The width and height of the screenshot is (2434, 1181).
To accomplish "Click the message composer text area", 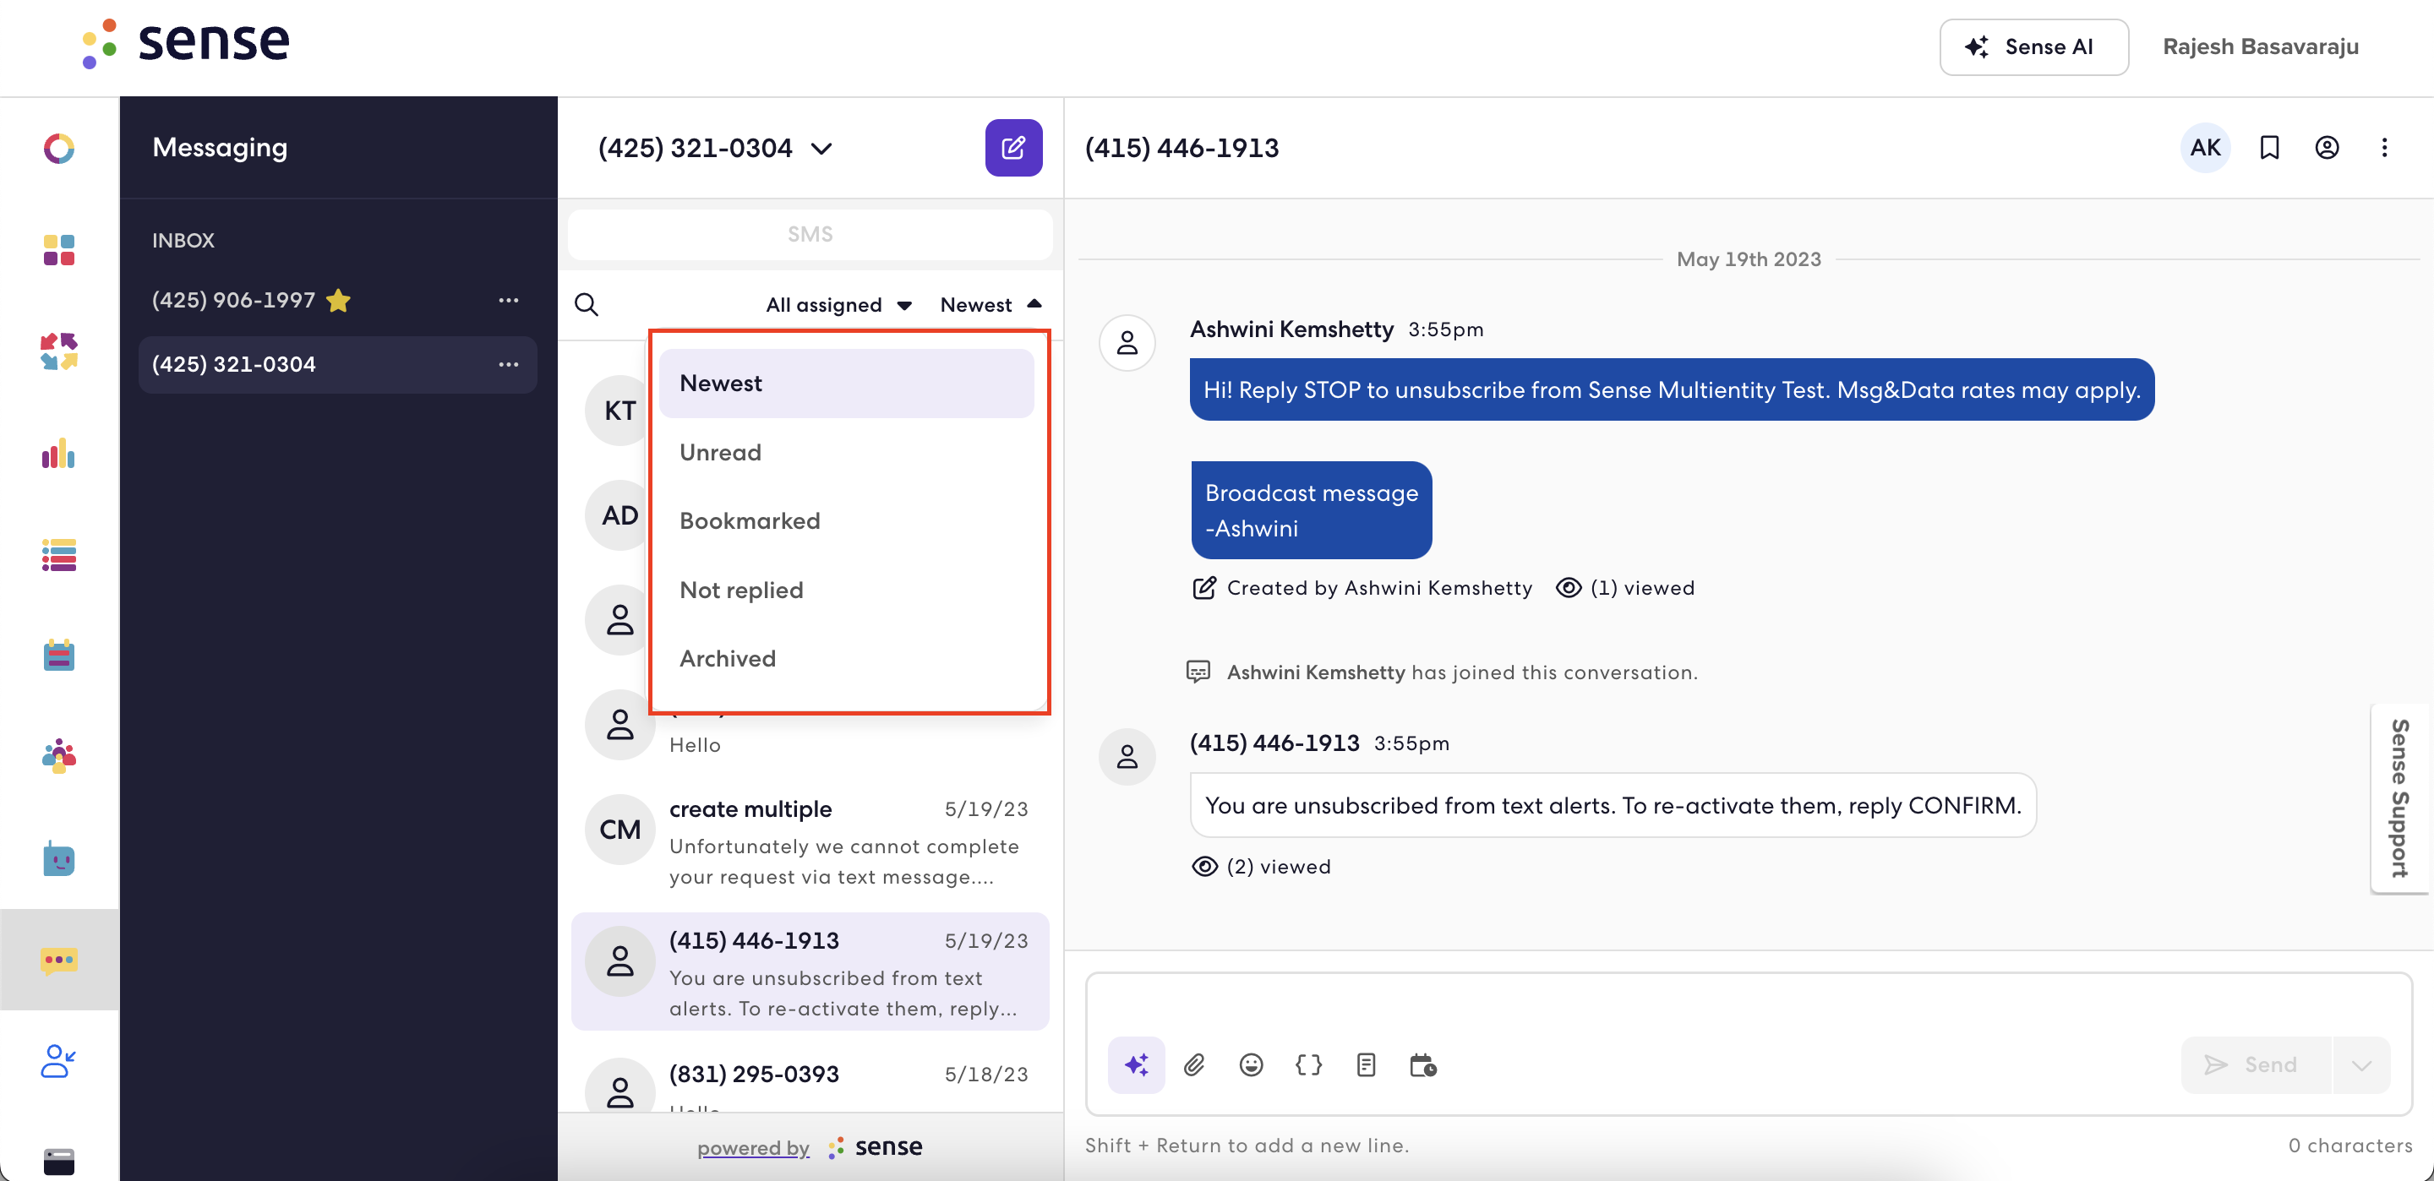I will point(1748,1005).
